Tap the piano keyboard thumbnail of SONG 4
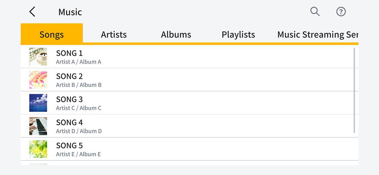379x175 pixels. (x=38, y=126)
